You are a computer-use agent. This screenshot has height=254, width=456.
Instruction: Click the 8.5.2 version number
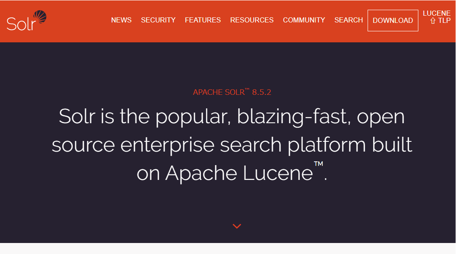point(261,92)
